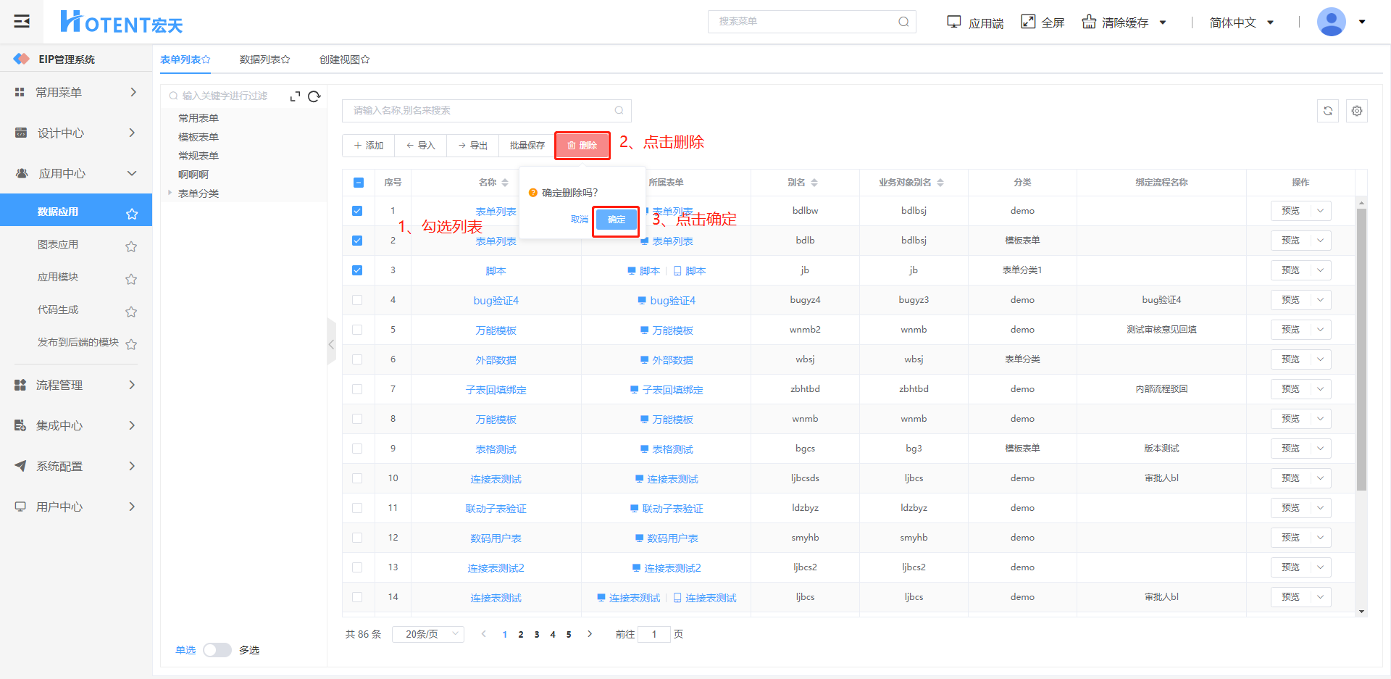Open table settings gear icon
The width and height of the screenshot is (1391, 679).
(x=1356, y=111)
